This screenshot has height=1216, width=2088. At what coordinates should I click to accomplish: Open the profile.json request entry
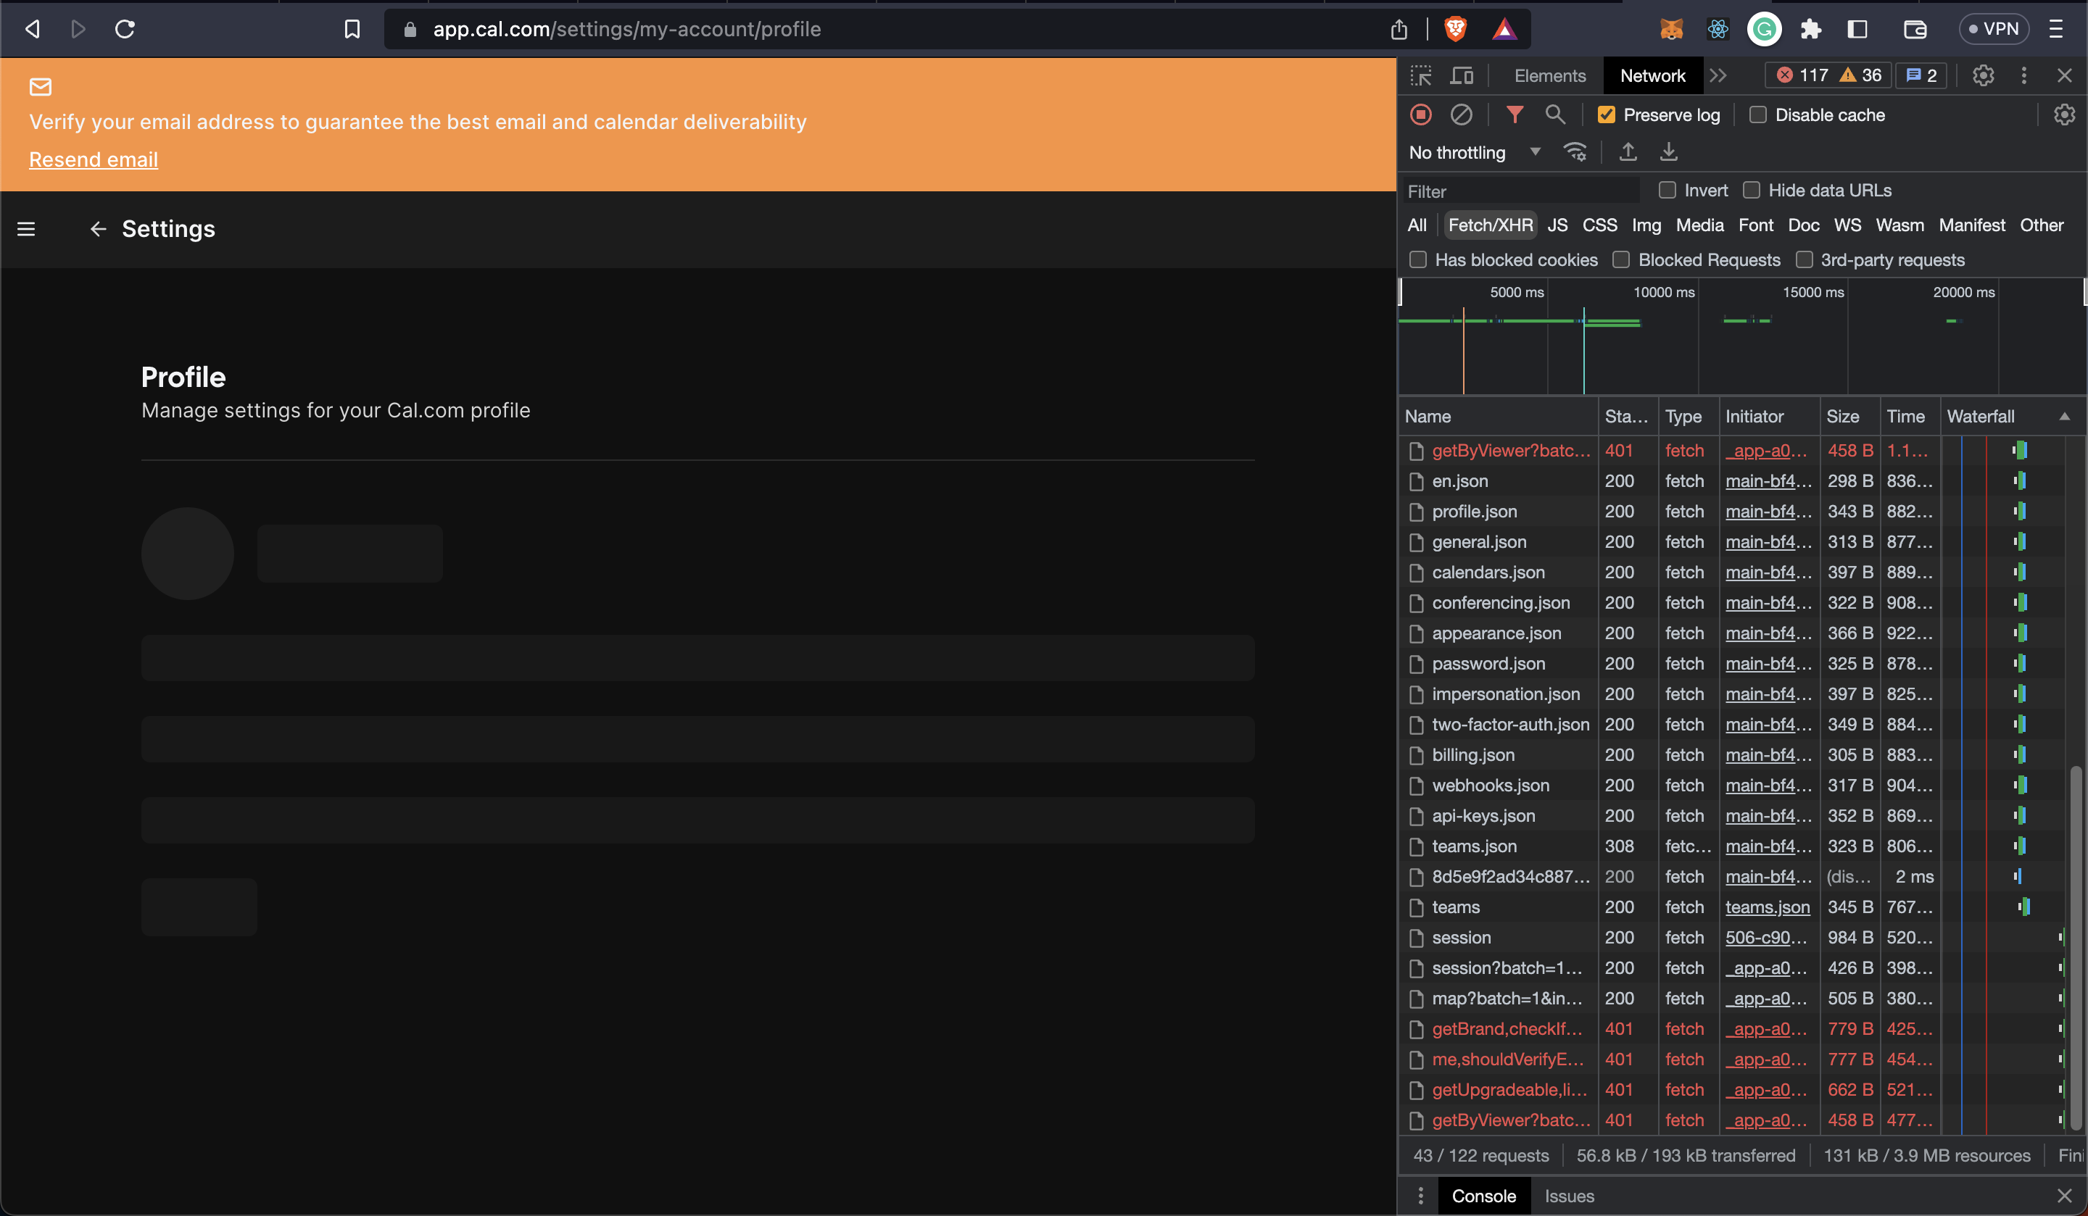[1473, 511]
